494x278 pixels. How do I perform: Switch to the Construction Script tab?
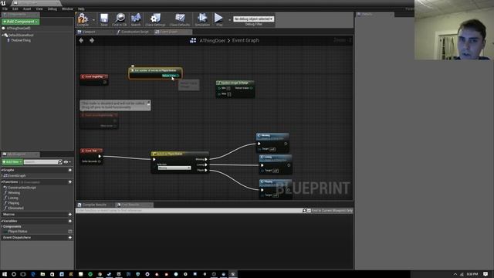point(134,32)
